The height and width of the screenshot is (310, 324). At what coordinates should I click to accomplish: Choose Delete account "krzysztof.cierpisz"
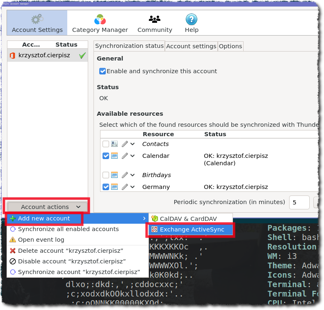pyautogui.click(x=78, y=251)
